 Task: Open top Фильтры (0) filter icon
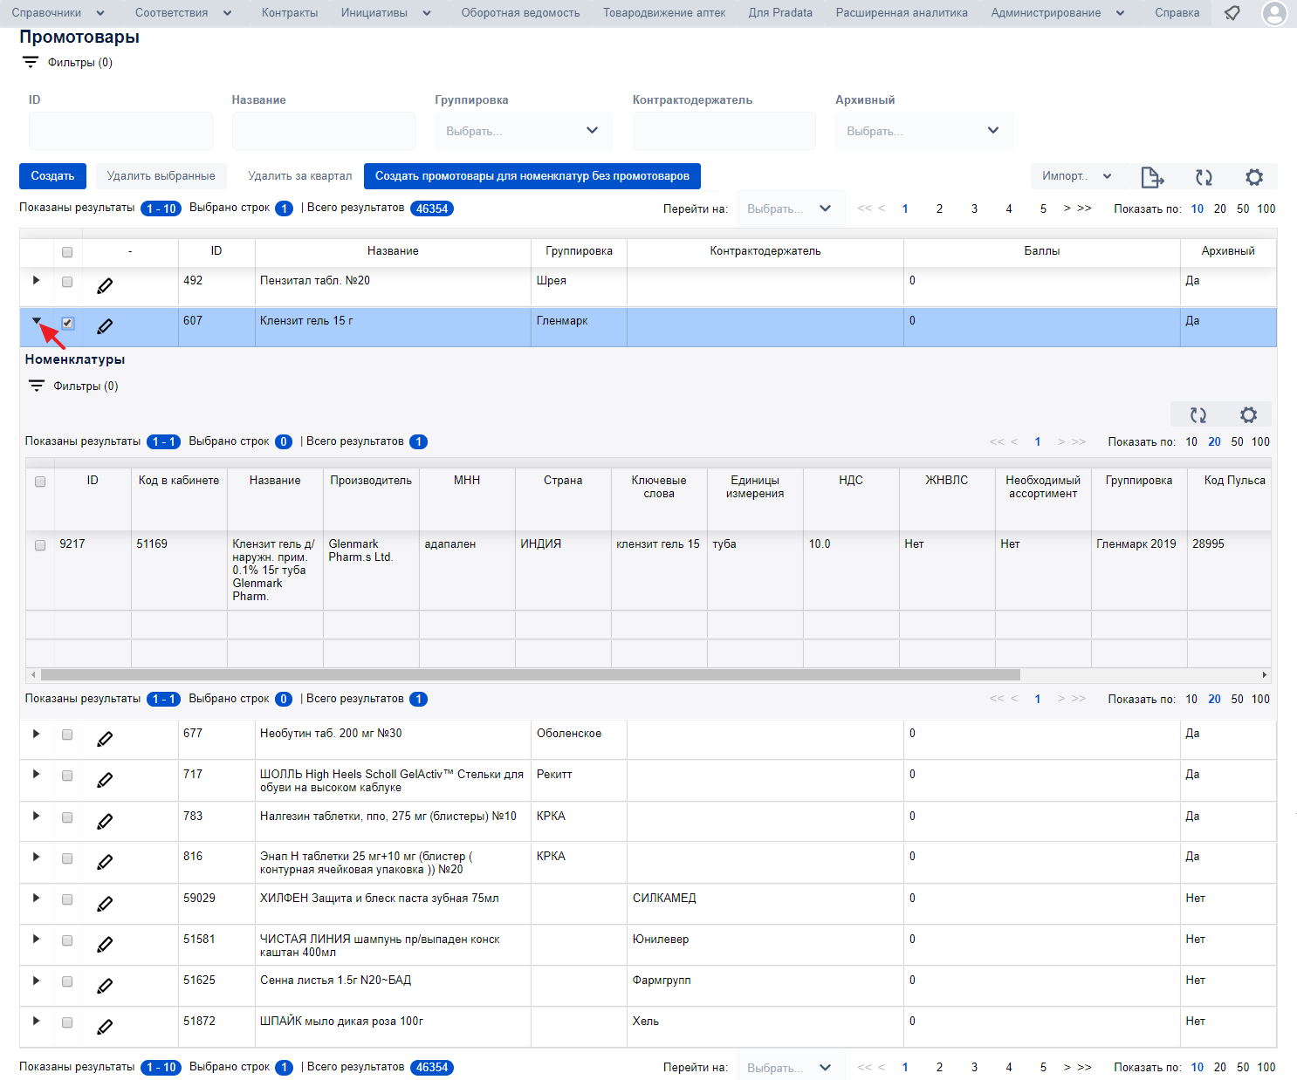[31, 62]
